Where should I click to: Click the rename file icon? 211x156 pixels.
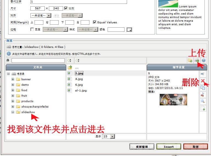pyautogui.click(x=203, y=74)
